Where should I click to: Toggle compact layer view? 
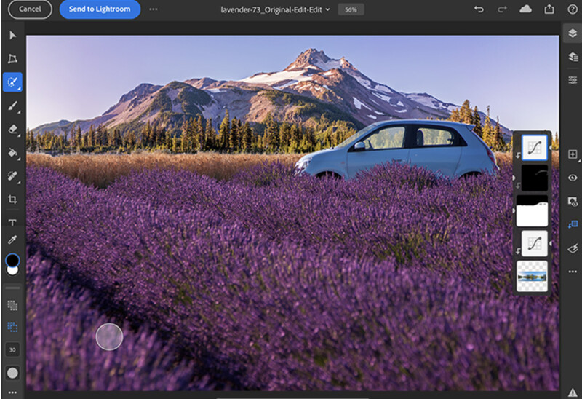click(573, 33)
